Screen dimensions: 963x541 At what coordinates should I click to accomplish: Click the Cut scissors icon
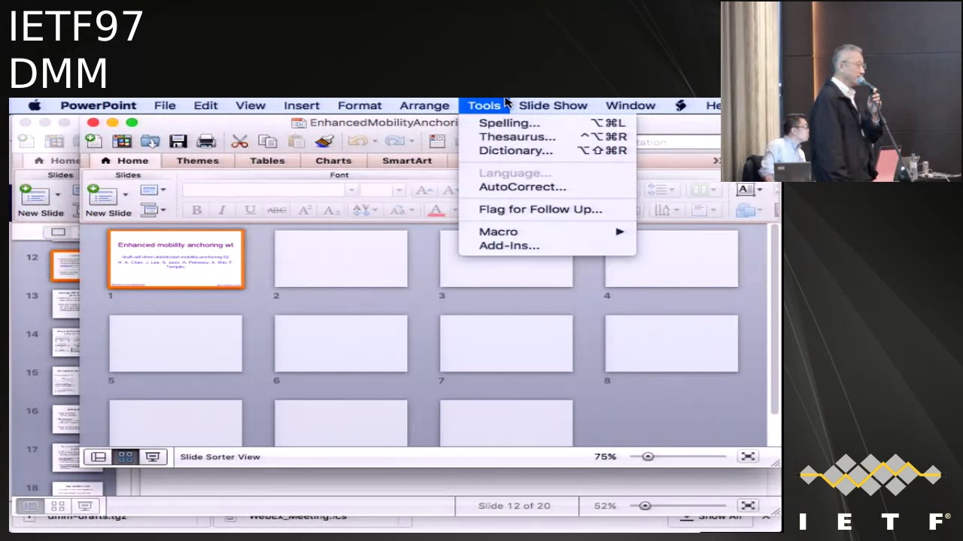point(239,141)
